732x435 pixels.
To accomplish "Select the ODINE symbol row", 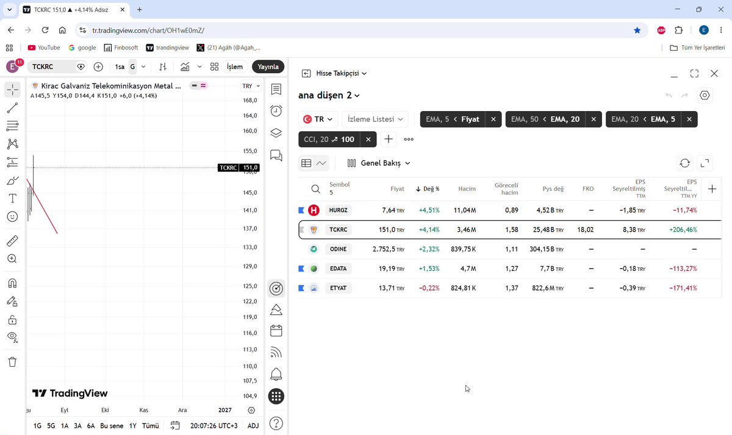I will tap(510, 250).
